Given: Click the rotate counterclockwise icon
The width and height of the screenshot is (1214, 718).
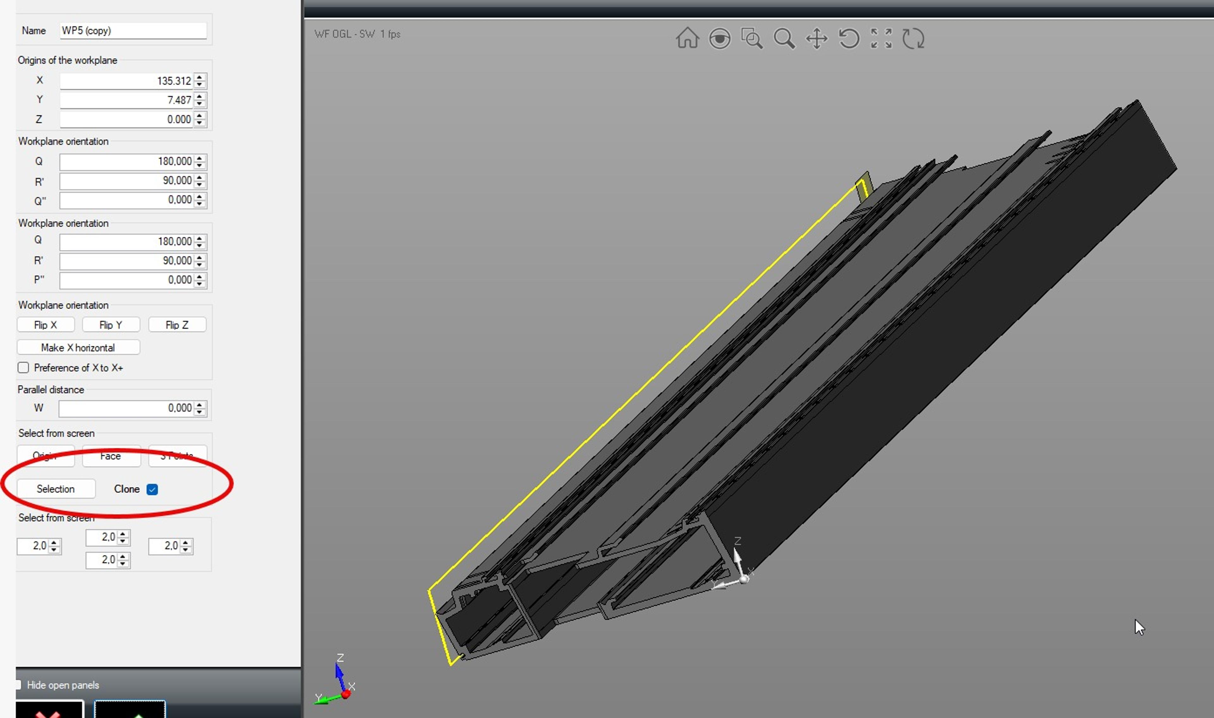Looking at the screenshot, I should point(849,38).
